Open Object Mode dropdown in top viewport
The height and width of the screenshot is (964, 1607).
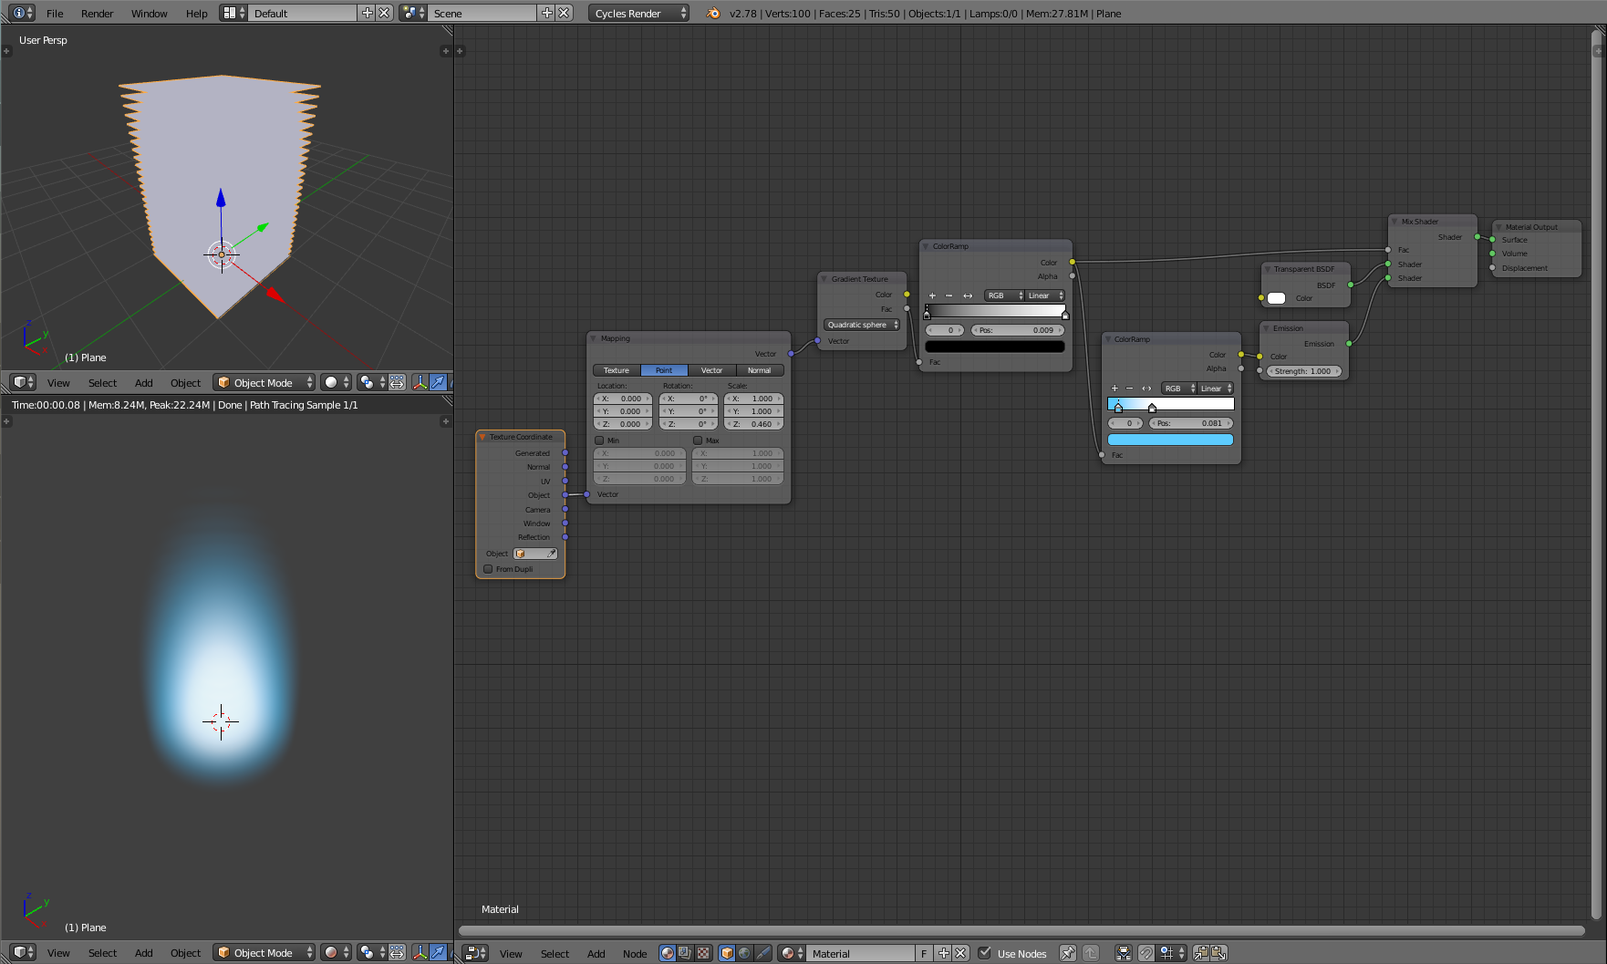[264, 382]
